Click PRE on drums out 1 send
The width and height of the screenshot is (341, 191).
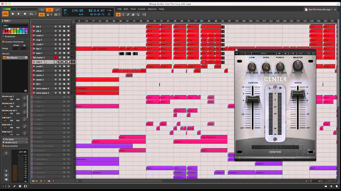(12, 99)
